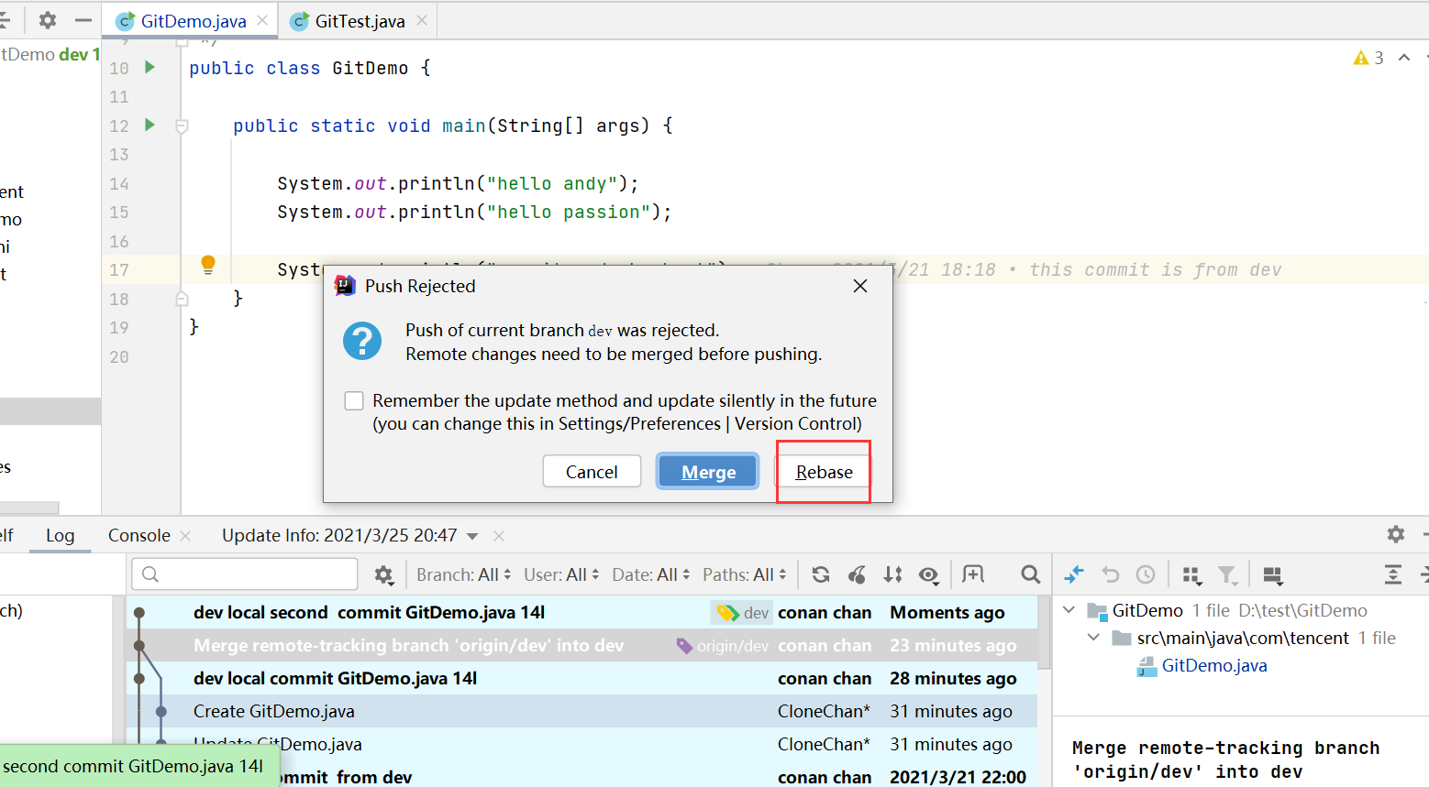1429x787 pixels.
Task: Expand the Update Info tab dropdown arrow
Action: click(472, 537)
